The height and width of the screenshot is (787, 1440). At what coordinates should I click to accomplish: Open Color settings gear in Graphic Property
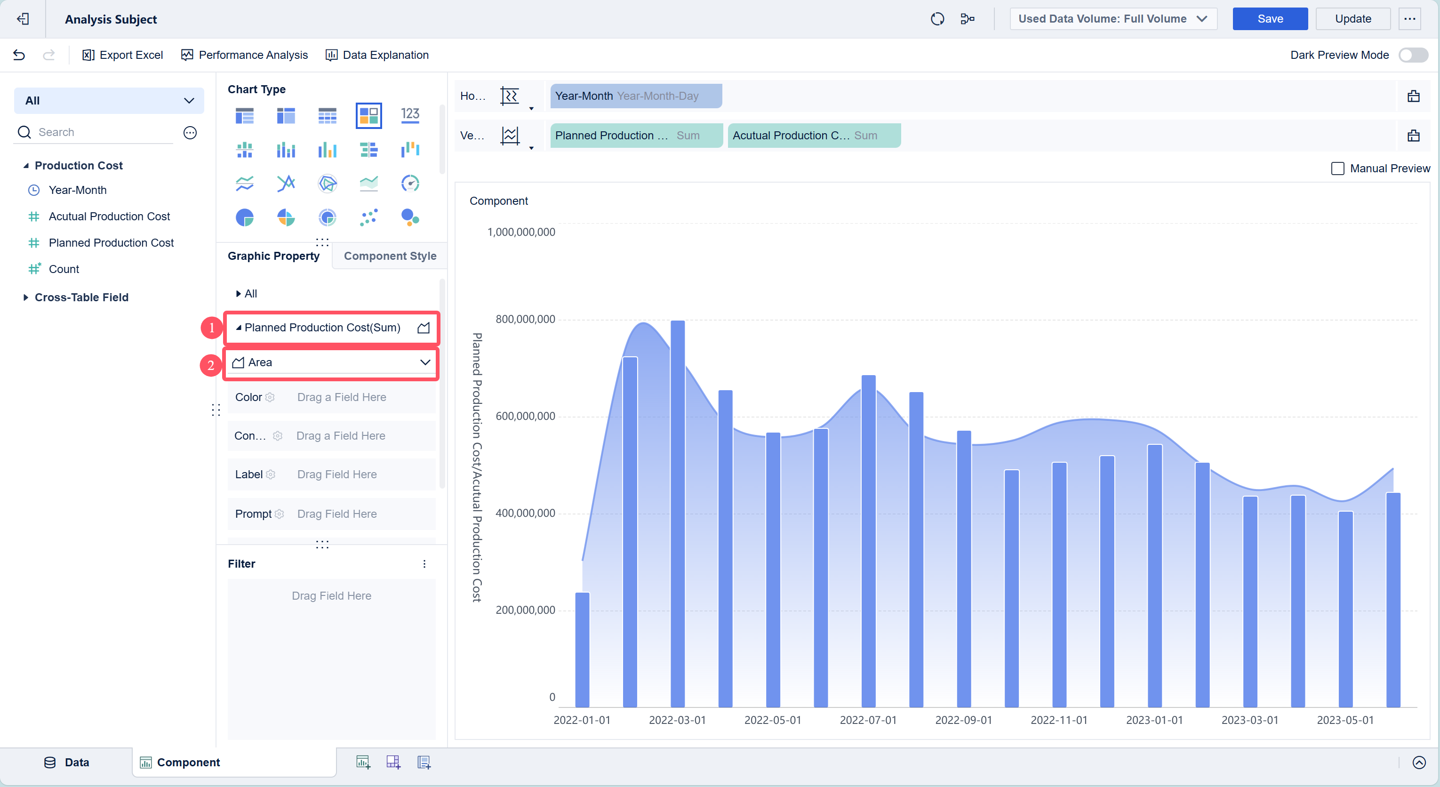click(270, 397)
